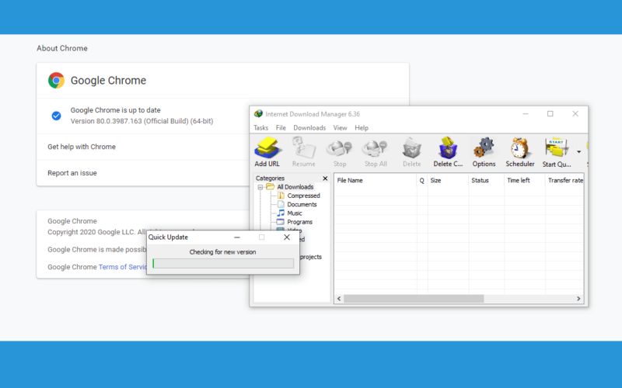Click the Chrome version number text
The width and height of the screenshot is (622, 388).
(x=142, y=121)
